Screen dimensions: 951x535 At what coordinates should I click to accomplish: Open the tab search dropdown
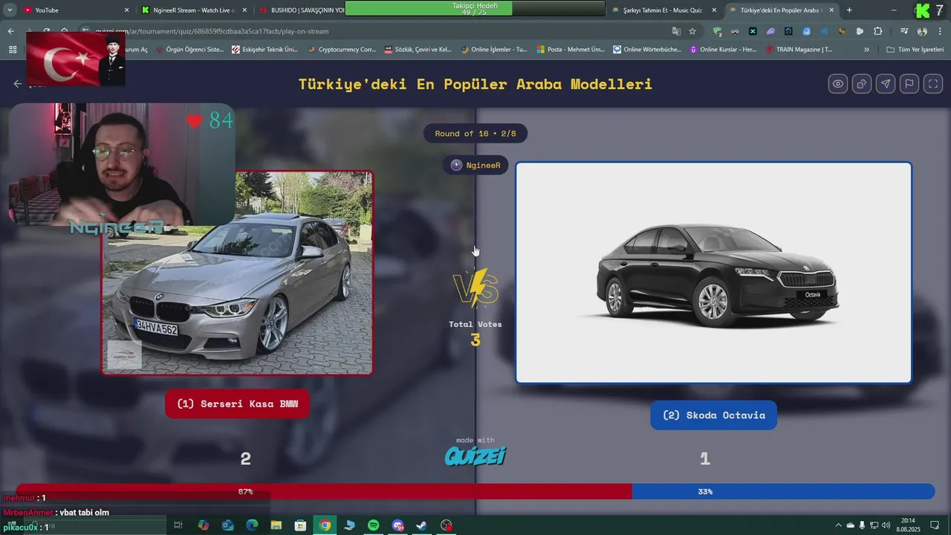pos(10,10)
